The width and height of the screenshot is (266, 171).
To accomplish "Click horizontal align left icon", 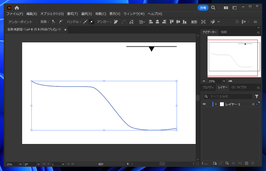I will point(151,22).
